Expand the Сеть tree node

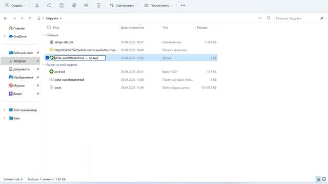coord(5,118)
